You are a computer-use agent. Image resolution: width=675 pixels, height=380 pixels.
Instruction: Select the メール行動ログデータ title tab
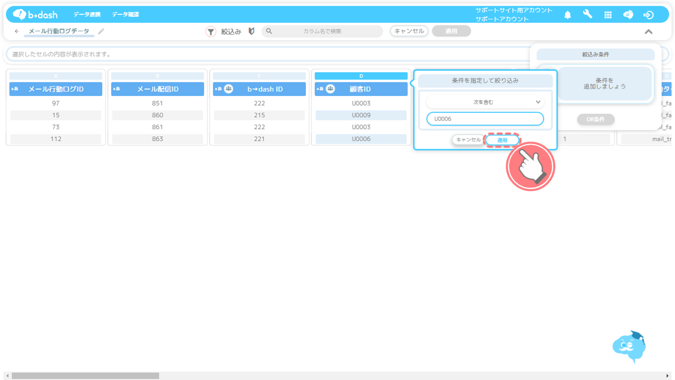59,32
